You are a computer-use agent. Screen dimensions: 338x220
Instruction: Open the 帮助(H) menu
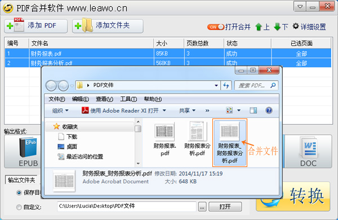coord(153,99)
